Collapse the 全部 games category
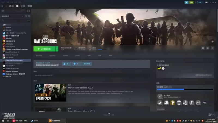Viewport: 218px width, 123px height. pos(2,25)
